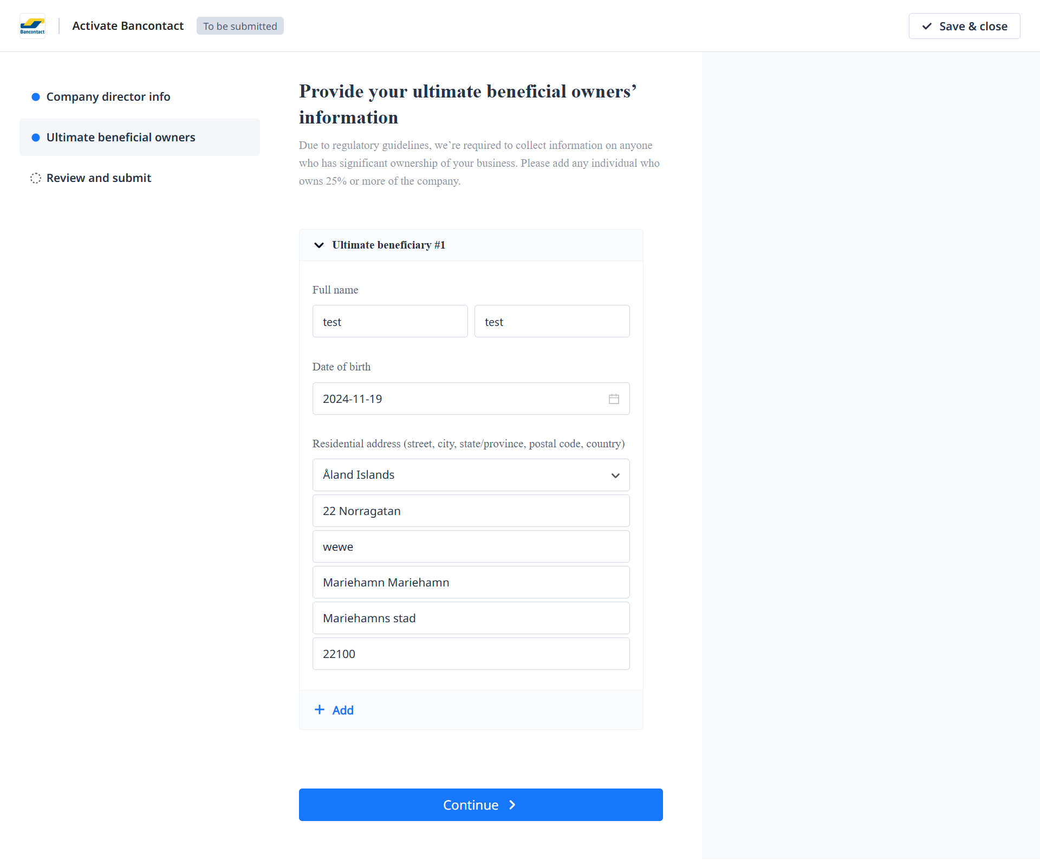Open the Review and submit step

coord(99,178)
